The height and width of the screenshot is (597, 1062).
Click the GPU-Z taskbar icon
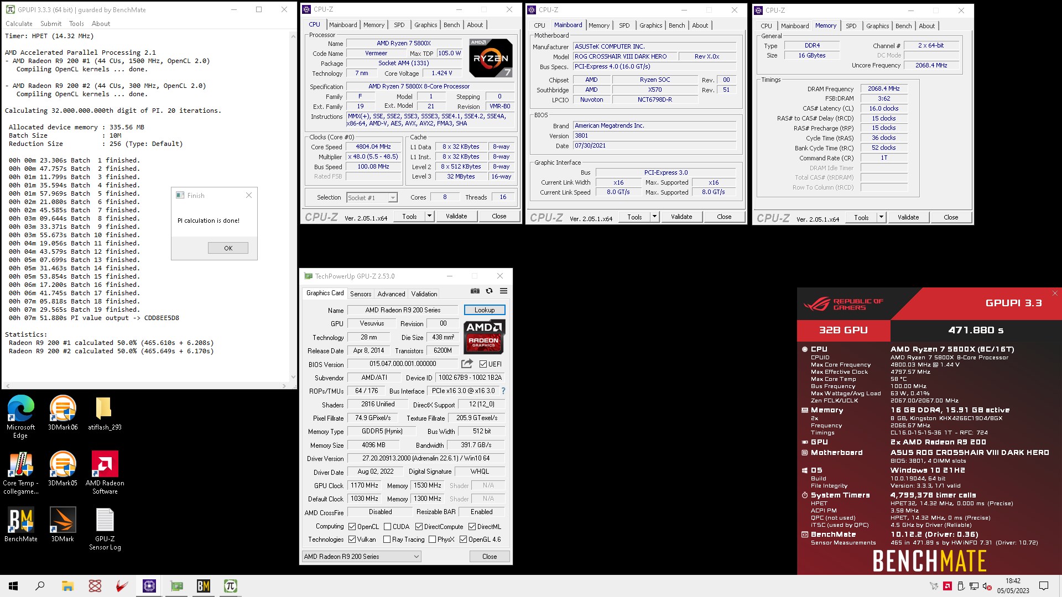[176, 586]
